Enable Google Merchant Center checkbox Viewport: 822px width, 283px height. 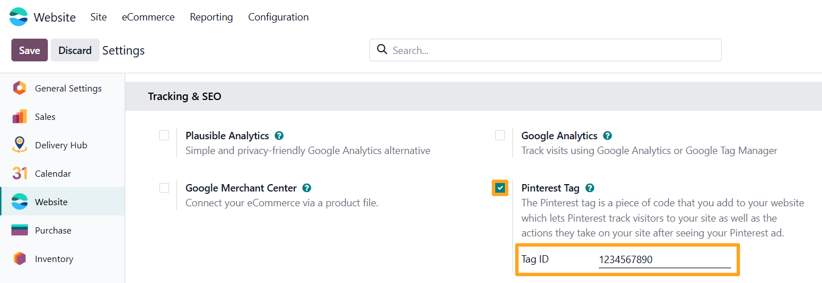point(164,188)
